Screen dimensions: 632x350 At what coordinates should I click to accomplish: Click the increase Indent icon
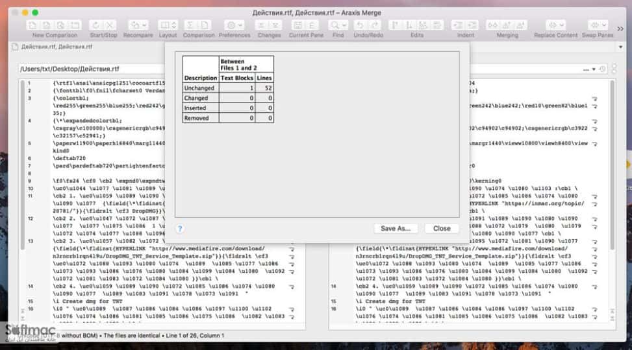[x=472, y=25]
